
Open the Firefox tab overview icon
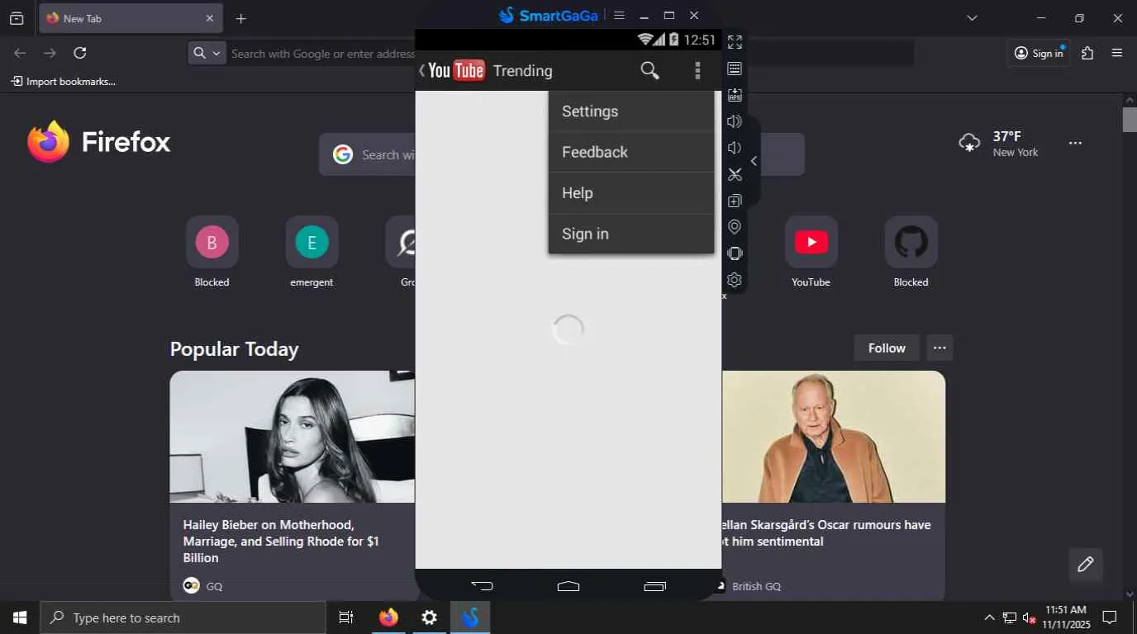pos(17,18)
